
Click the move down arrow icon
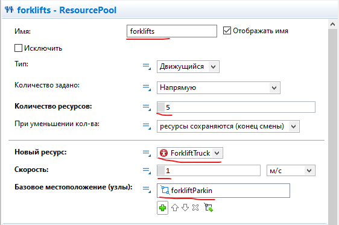pyautogui.click(x=185, y=208)
